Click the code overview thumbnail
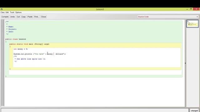200x112 pixels. click(x=192, y=24)
